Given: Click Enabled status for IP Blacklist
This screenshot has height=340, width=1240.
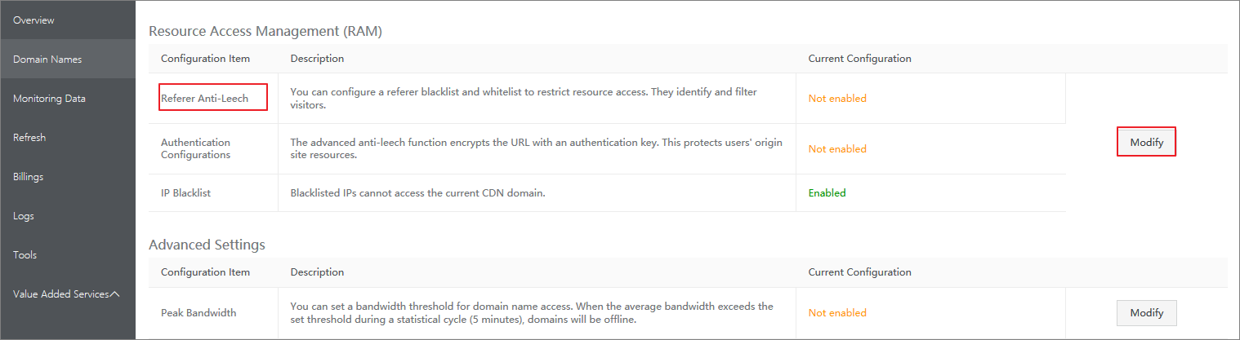Looking at the screenshot, I should [827, 193].
